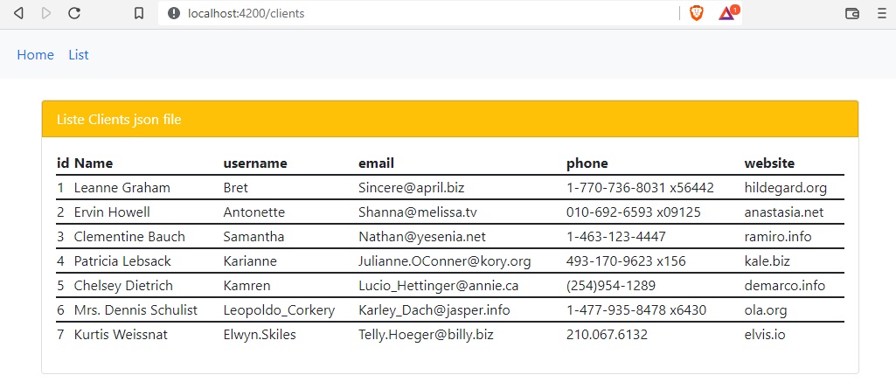The width and height of the screenshot is (896, 389).
Task: Open the browser hamburger menu
Action: tap(881, 13)
